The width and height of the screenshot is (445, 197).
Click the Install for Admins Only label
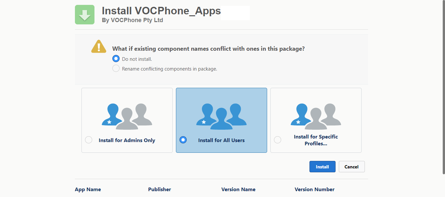click(127, 140)
